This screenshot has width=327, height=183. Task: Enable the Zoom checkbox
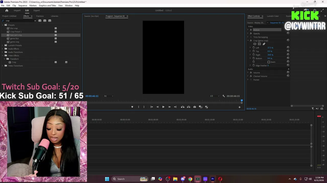(269, 62)
